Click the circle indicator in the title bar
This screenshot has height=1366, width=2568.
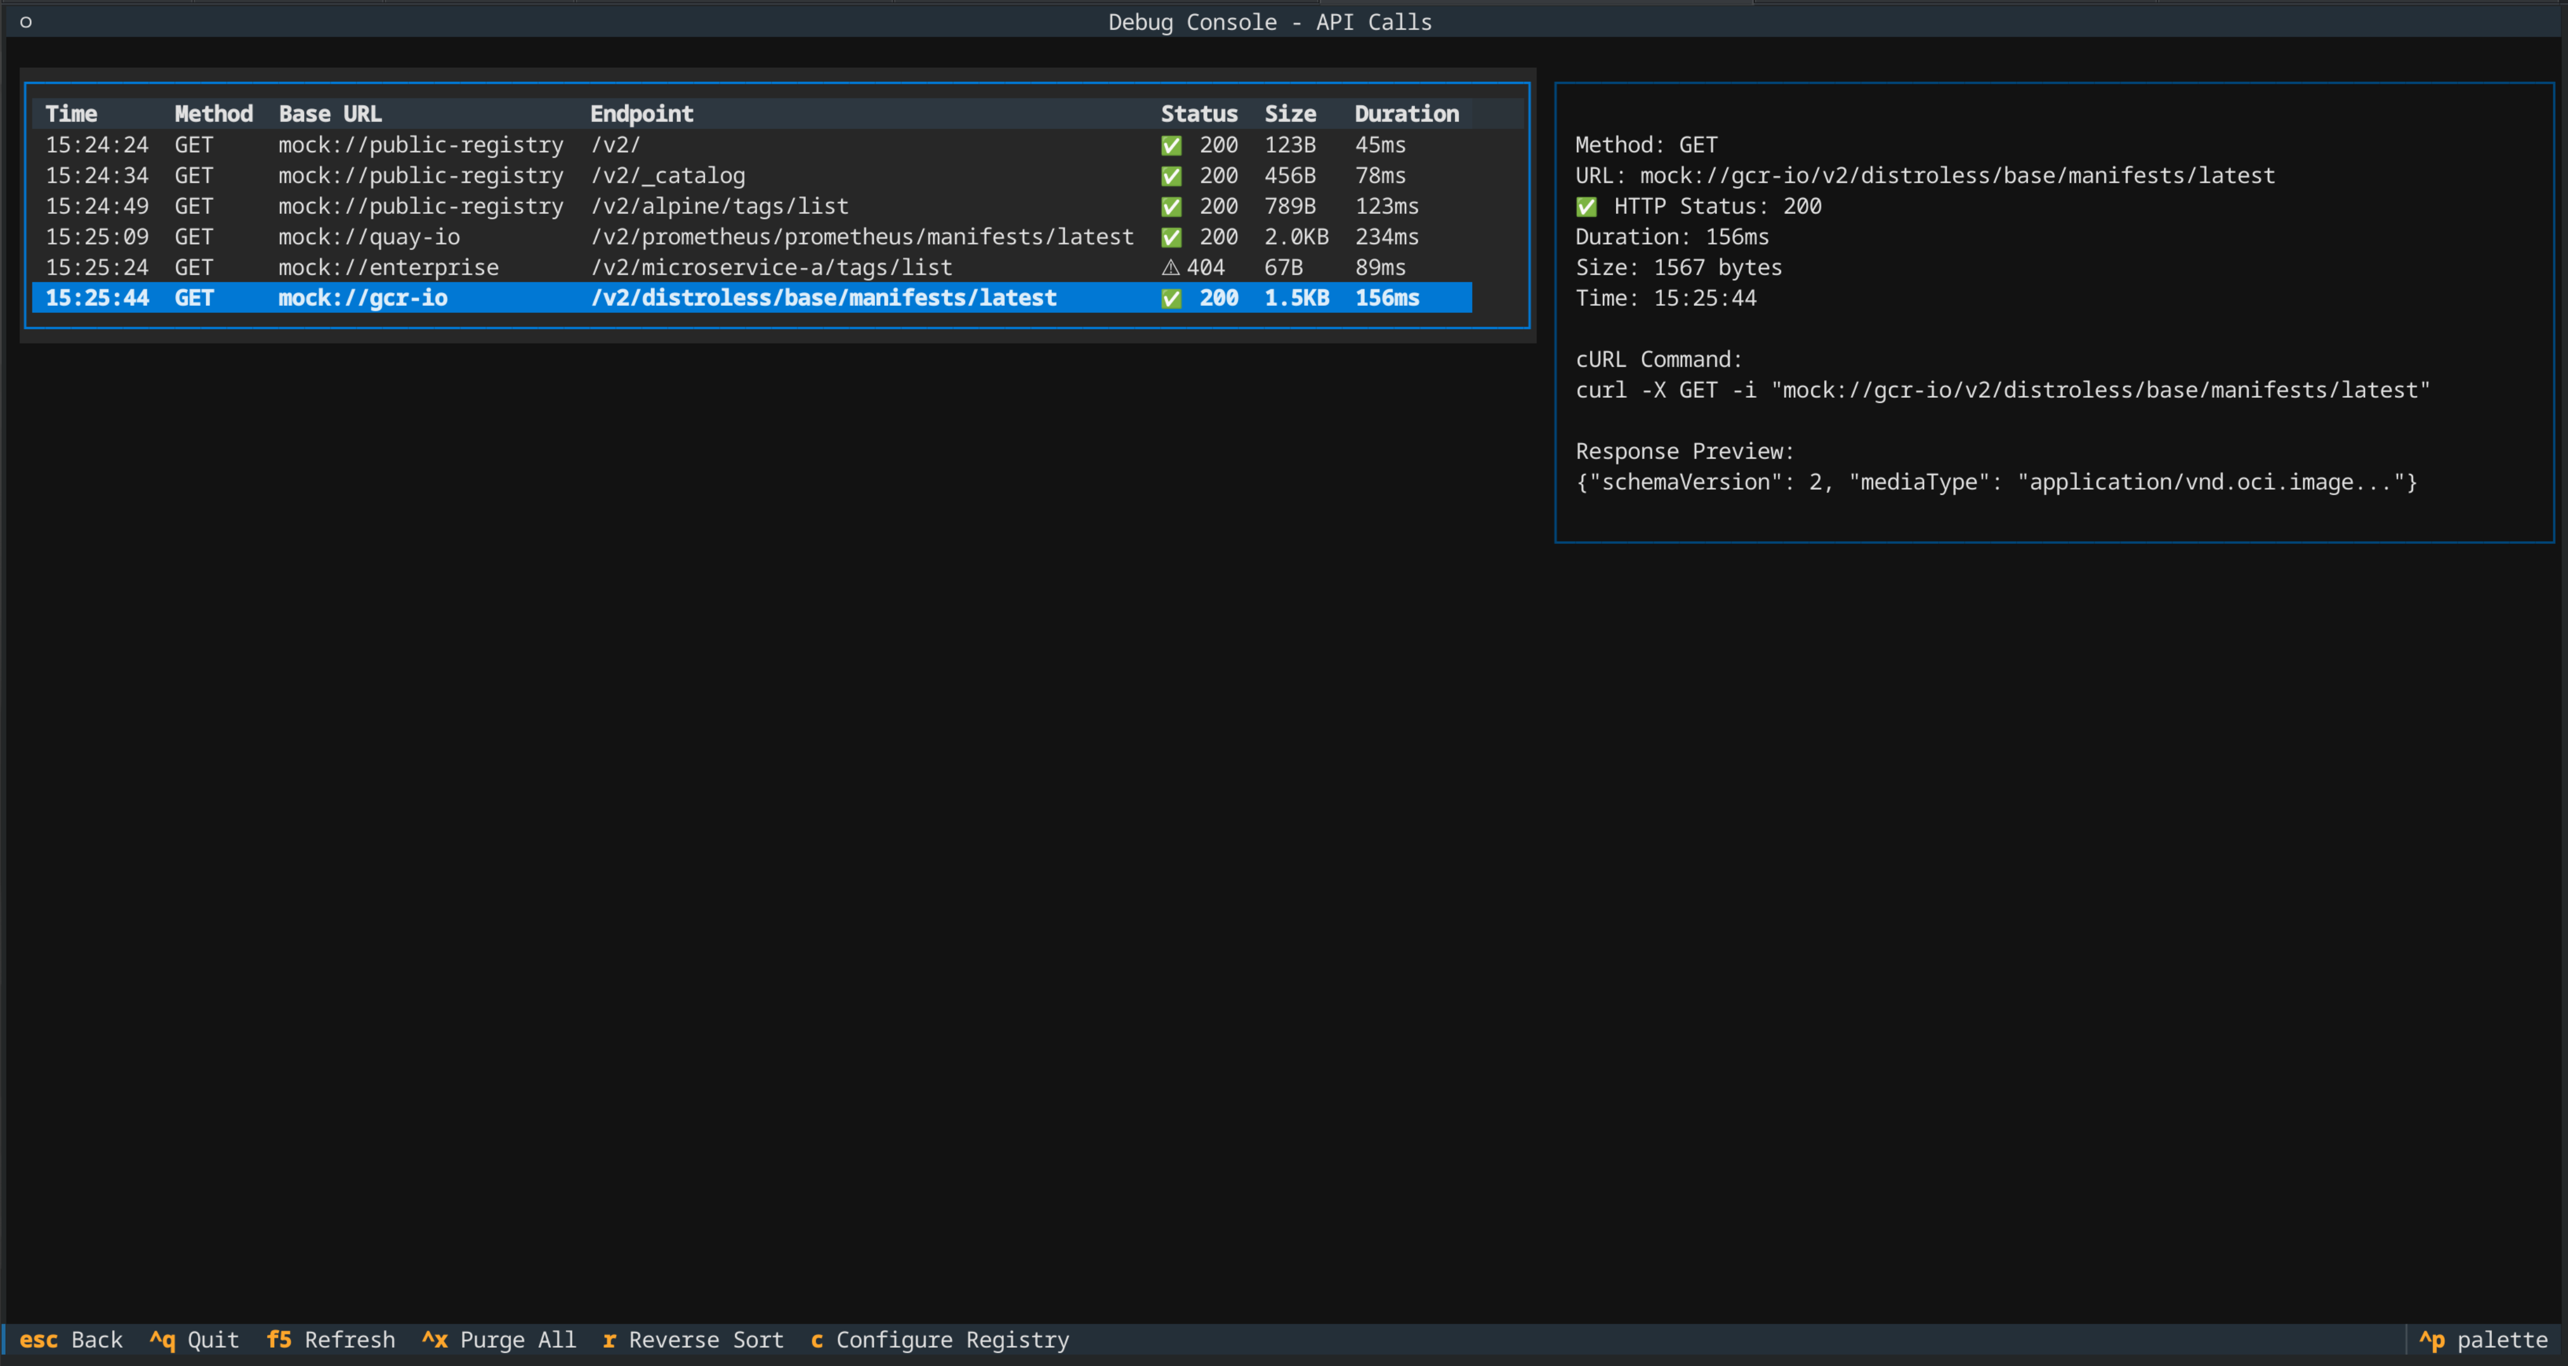pyautogui.click(x=26, y=21)
